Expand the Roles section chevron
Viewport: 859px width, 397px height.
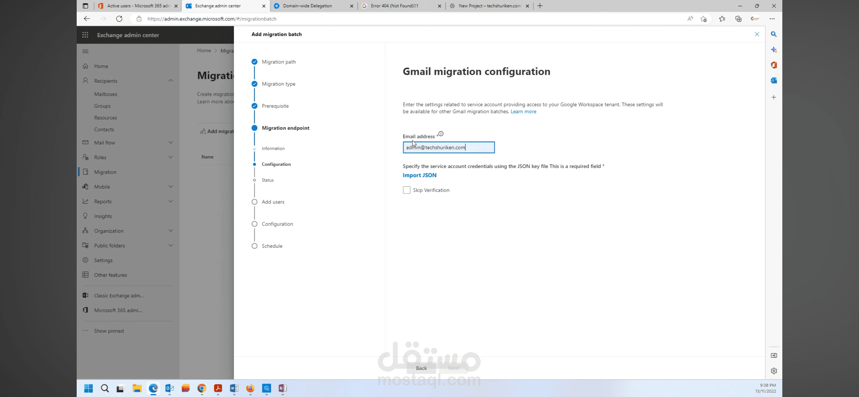(x=171, y=157)
